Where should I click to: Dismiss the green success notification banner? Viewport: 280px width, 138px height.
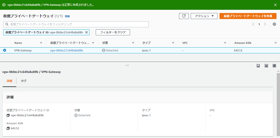275,5
